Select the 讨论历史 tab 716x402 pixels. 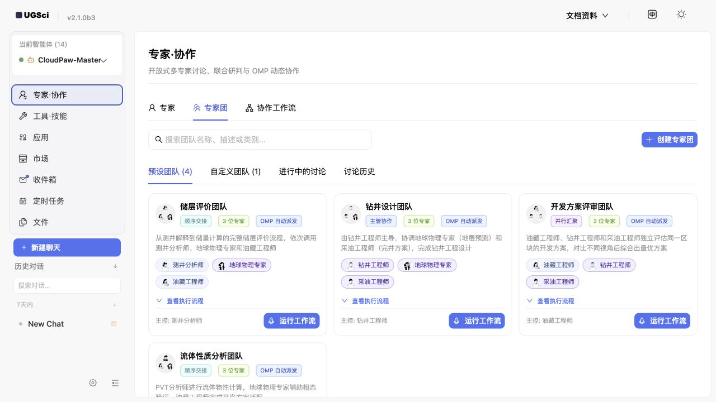point(360,171)
